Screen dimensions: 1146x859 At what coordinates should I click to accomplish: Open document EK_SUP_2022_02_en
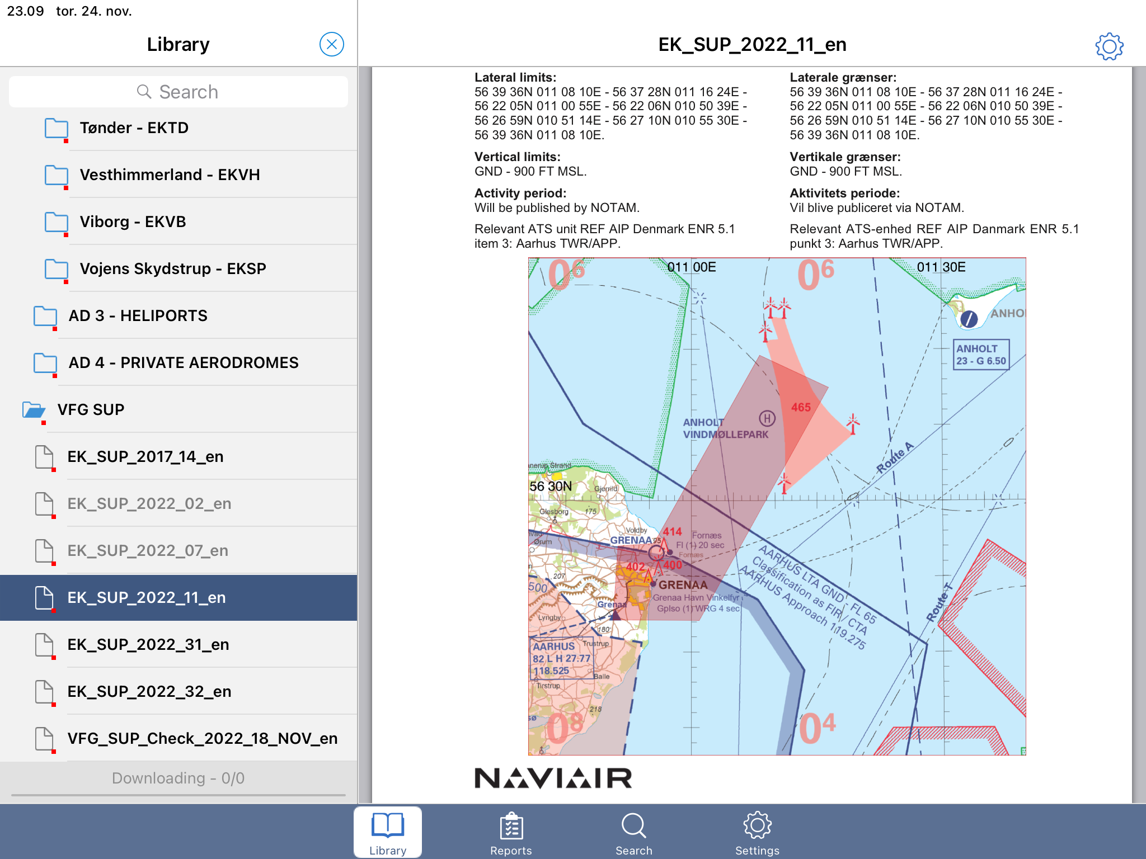coord(179,503)
